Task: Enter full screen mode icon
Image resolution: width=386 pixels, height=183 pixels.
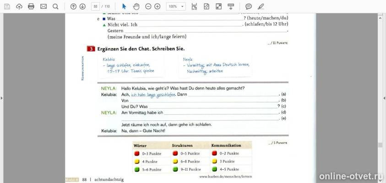Action: coord(218,7)
